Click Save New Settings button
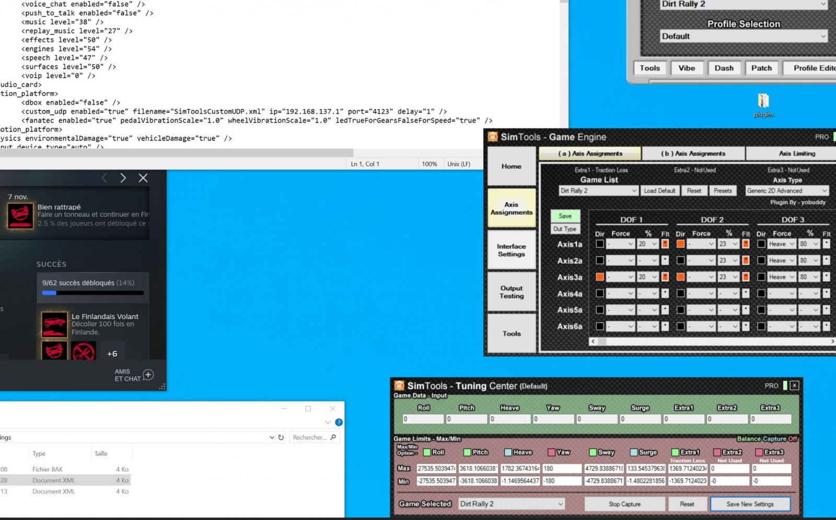 750,504
